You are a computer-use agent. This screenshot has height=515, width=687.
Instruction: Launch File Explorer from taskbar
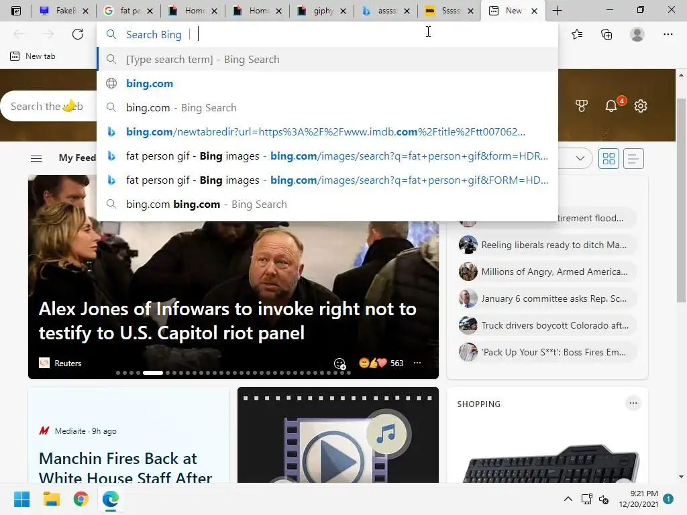51,499
